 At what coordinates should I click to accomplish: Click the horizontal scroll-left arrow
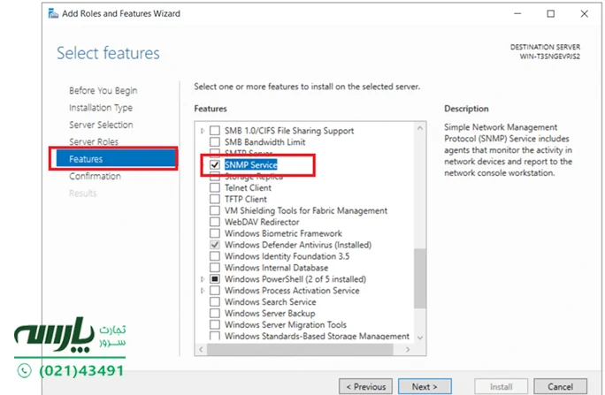(x=201, y=349)
